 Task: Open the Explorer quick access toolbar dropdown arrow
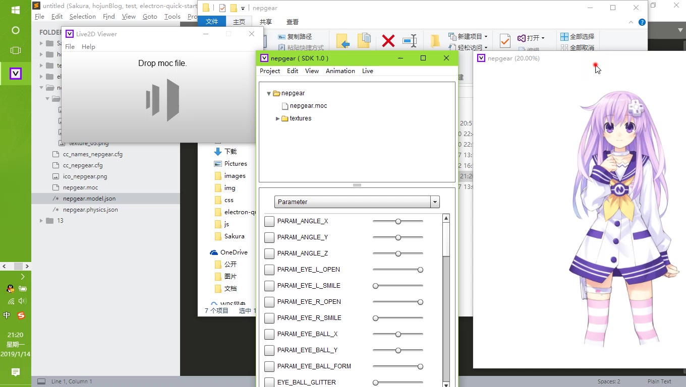tap(243, 9)
